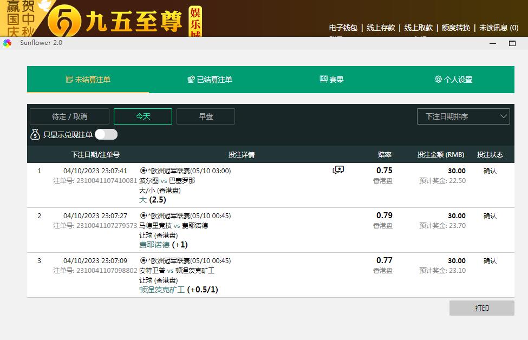Screen dimensions: 528x340
Task: Click the soccer ball icon for 波尔图 match
Action: 144,171
